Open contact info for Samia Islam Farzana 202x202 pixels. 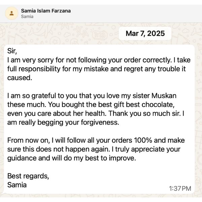click(46, 10)
